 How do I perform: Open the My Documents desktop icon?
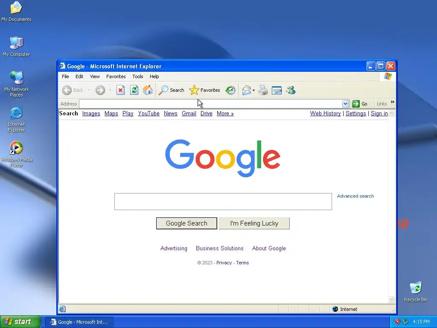coord(16,11)
